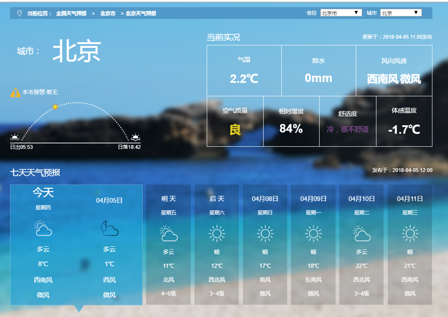Select the 明天 forecast card

(168, 244)
